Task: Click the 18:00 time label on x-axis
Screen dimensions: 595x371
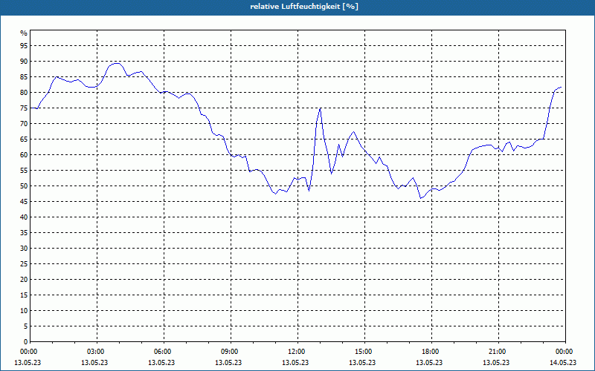Action: (x=431, y=352)
